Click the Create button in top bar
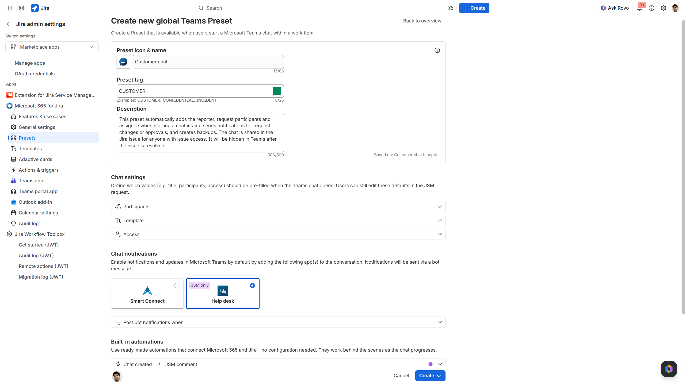685x385 pixels. [x=474, y=8]
